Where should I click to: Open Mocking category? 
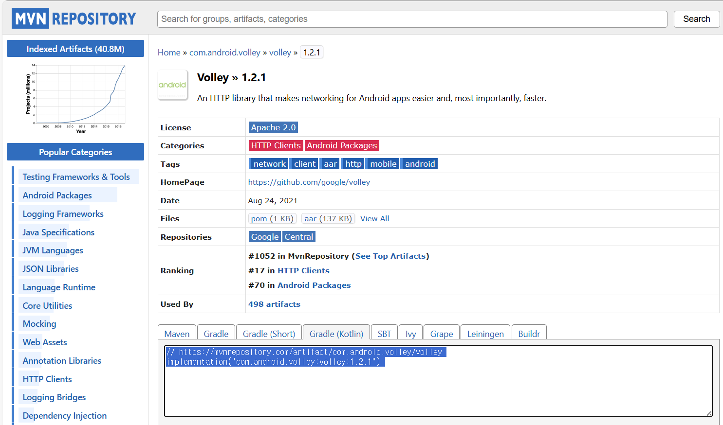pos(39,324)
